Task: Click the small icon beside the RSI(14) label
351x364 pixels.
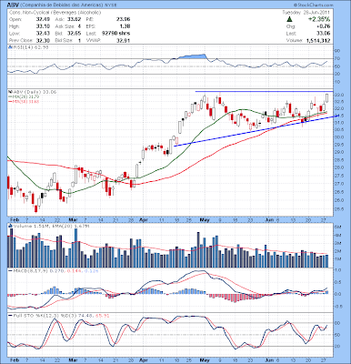Action: pyautogui.click(x=10, y=47)
